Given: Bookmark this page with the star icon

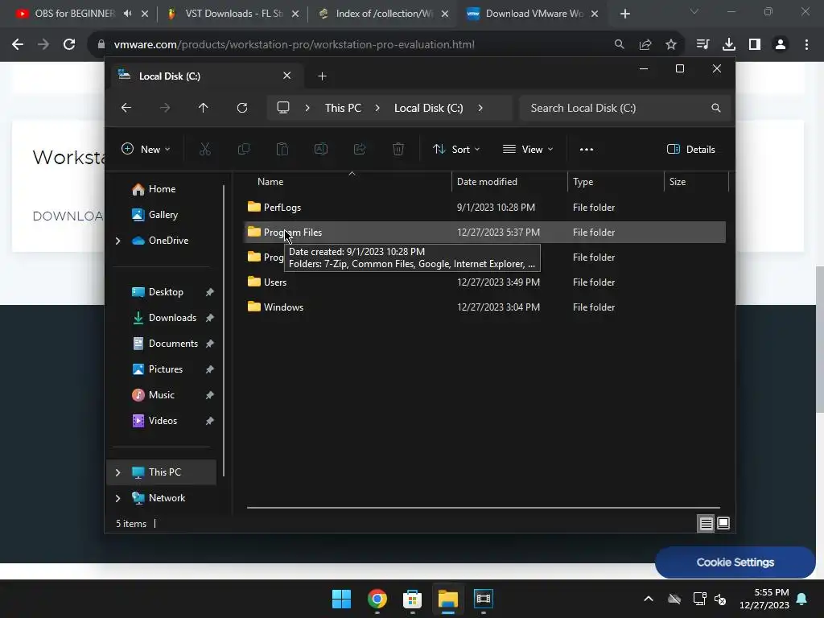Looking at the screenshot, I should (x=671, y=45).
